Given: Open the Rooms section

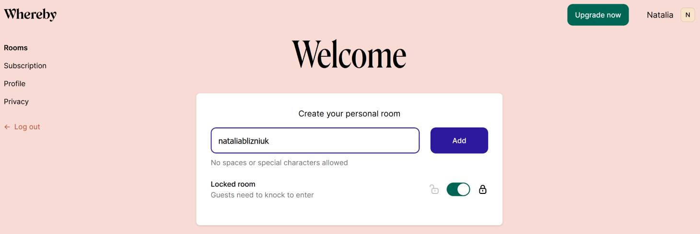Looking at the screenshot, I should (16, 48).
